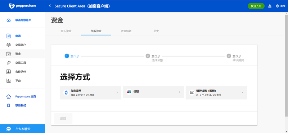
Task: Click the chat bubble icon
Action: point(9,129)
